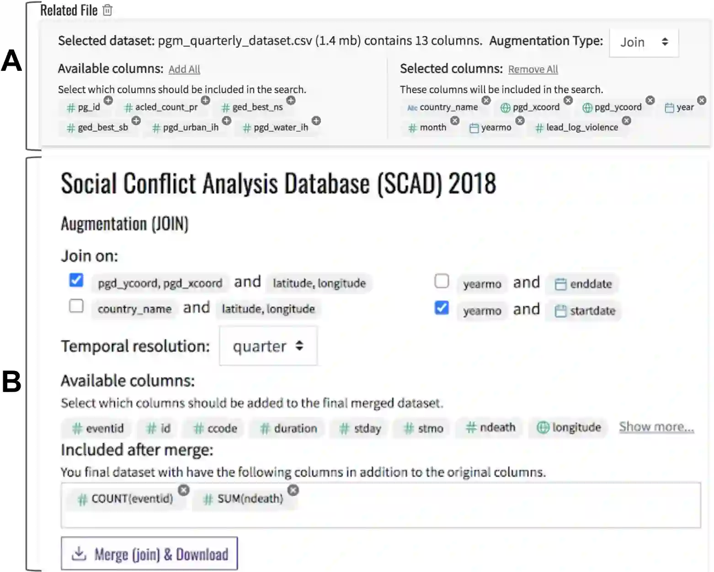
Task: Open the Augmentation Type dropdown
Action: click(x=644, y=42)
